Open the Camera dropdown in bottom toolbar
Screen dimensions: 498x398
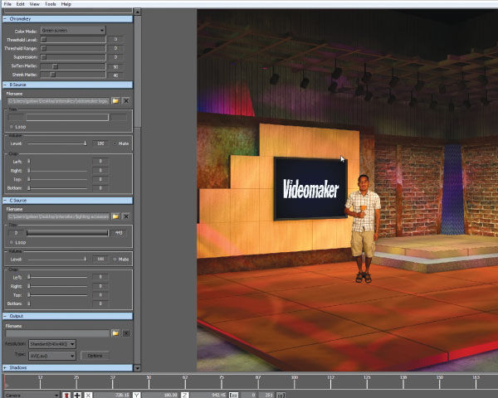tap(32, 396)
